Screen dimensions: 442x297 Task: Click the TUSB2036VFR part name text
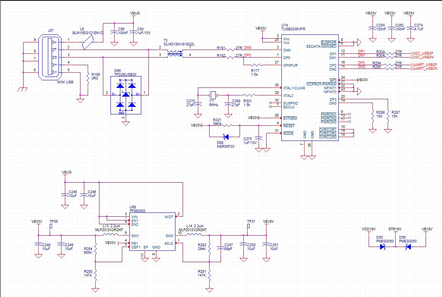click(293, 29)
